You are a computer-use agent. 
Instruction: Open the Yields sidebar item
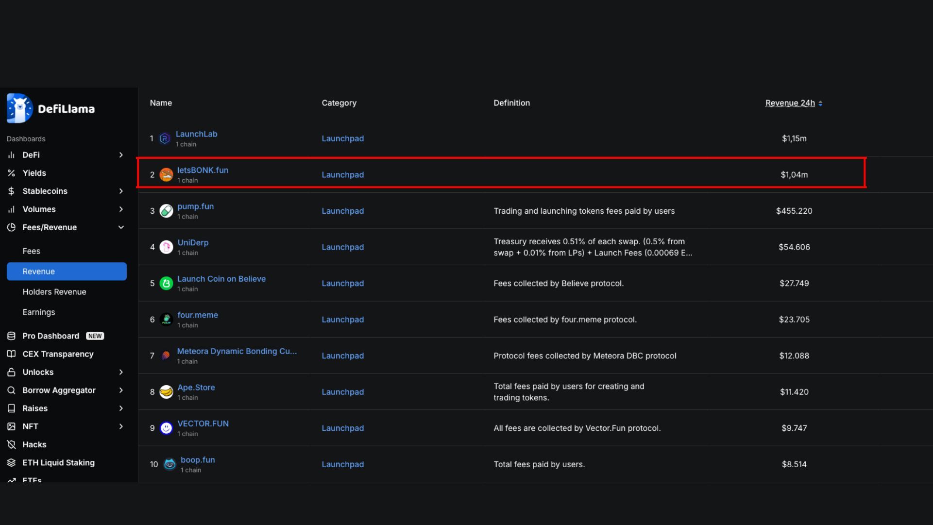[34, 173]
